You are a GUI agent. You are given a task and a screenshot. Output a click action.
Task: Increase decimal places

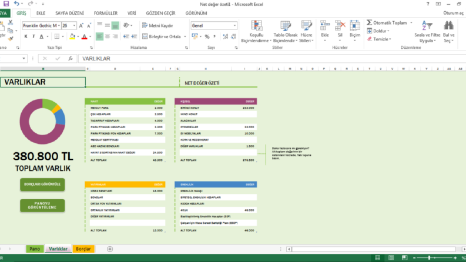(225, 36)
